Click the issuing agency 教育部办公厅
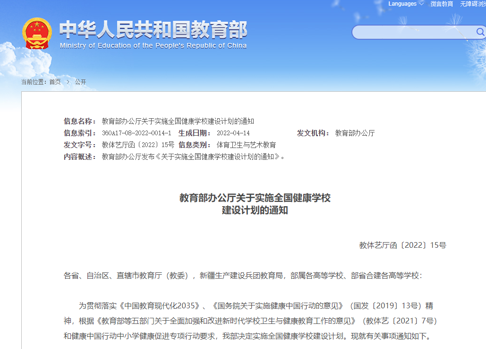This screenshot has height=349, width=486. (x=354, y=133)
